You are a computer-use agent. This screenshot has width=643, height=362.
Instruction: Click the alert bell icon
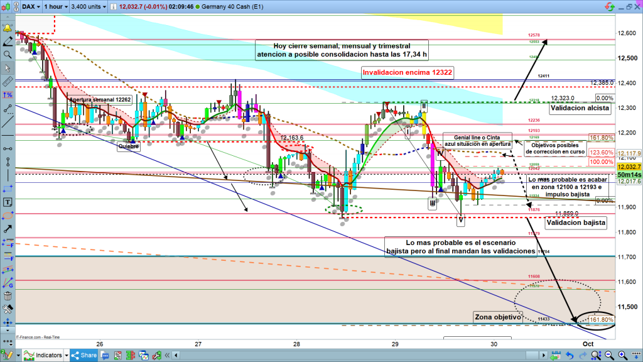pyautogui.click(x=8, y=28)
